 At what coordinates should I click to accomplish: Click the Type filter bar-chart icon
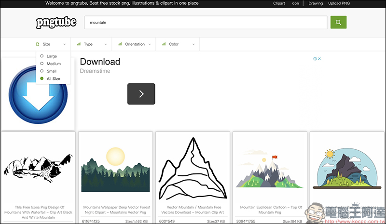(79, 44)
